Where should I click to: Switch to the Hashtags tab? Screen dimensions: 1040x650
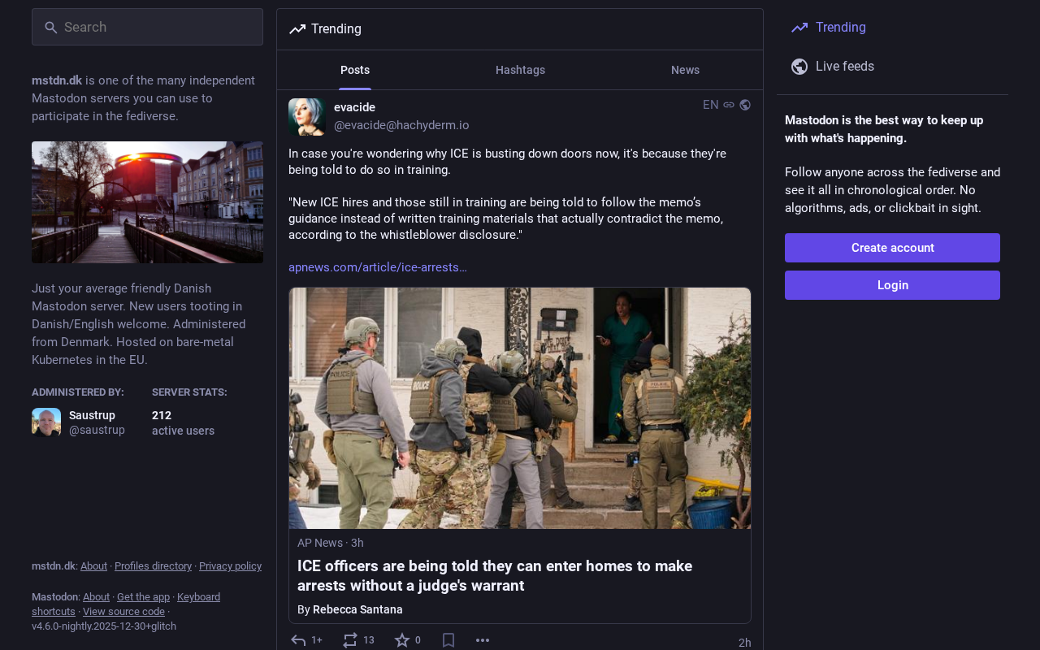[x=520, y=70]
